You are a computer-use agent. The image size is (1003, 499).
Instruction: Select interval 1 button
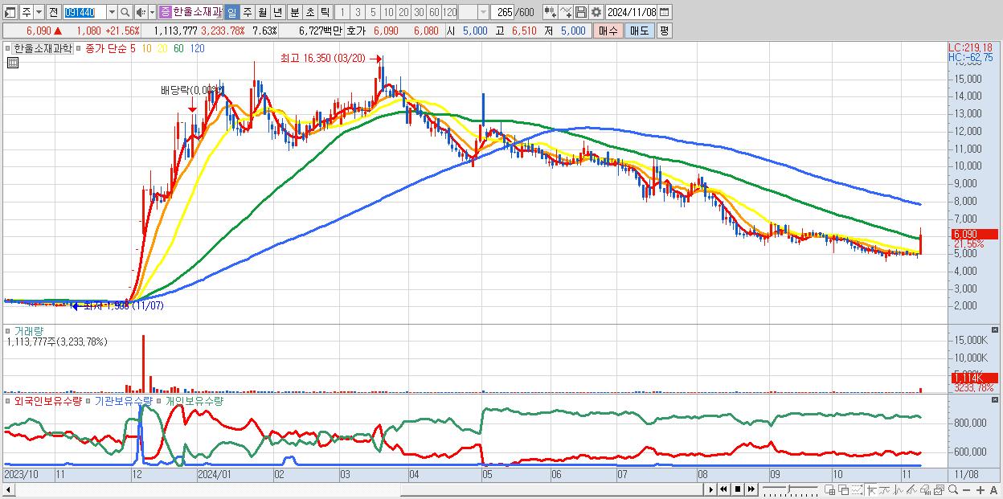(x=342, y=12)
